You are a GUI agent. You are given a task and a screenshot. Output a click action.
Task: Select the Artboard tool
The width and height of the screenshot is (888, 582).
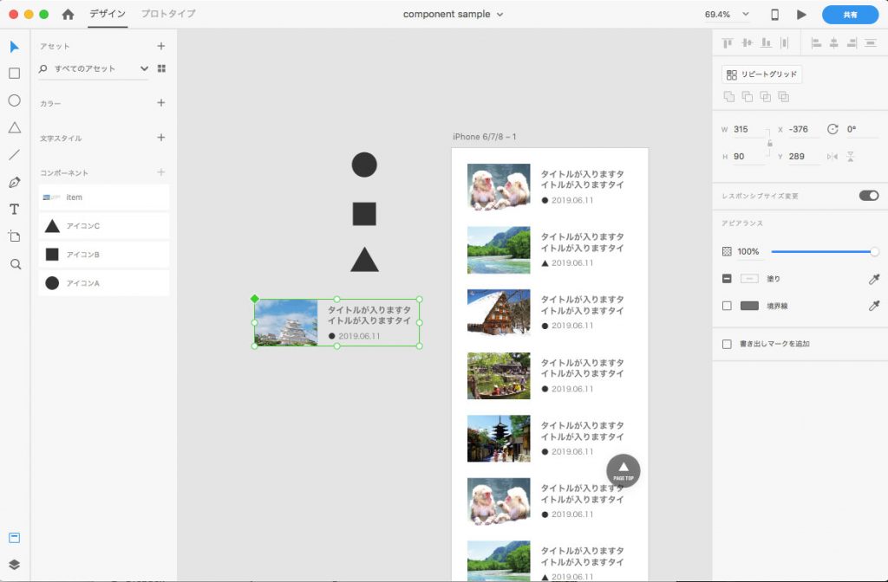14,236
